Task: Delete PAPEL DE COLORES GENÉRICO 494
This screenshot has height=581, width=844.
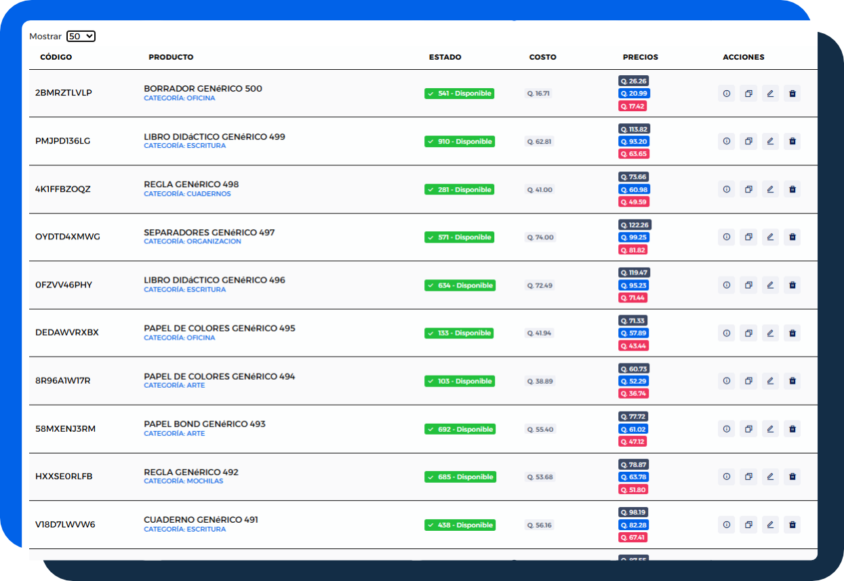Action: coord(792,381)
